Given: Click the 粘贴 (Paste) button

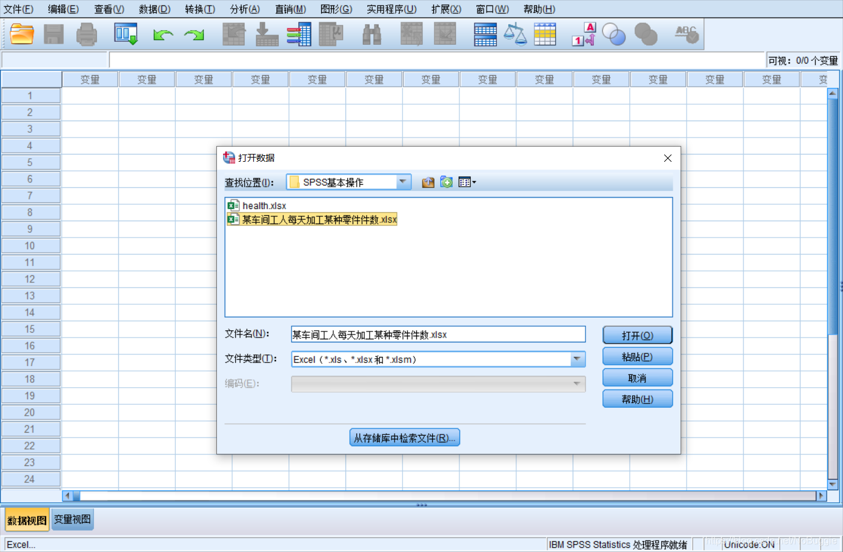Looking at the screenshot, I should pyautogui.click(x=638, y=357).
